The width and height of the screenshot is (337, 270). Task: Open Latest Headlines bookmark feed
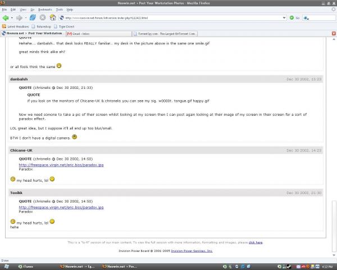coord(15,26)
